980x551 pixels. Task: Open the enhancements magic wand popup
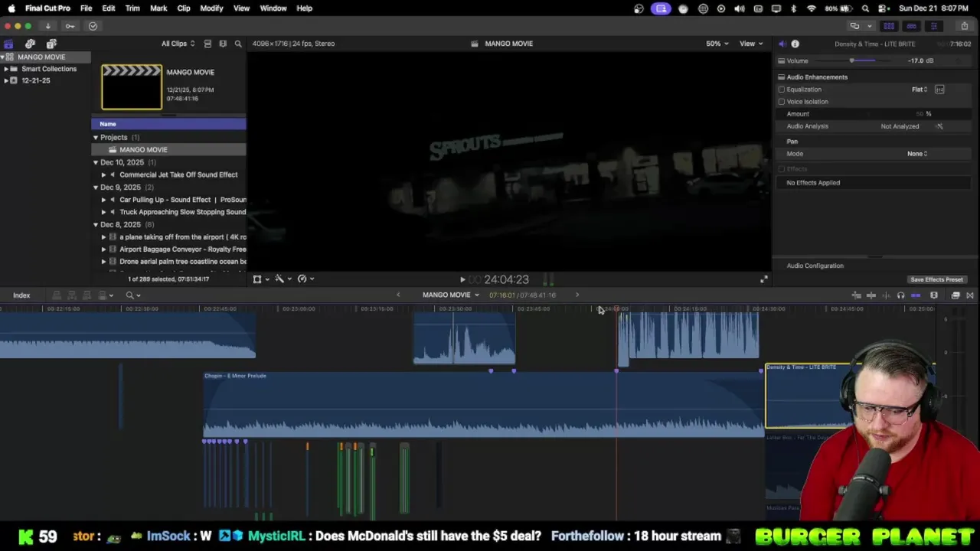click(283, 279)
